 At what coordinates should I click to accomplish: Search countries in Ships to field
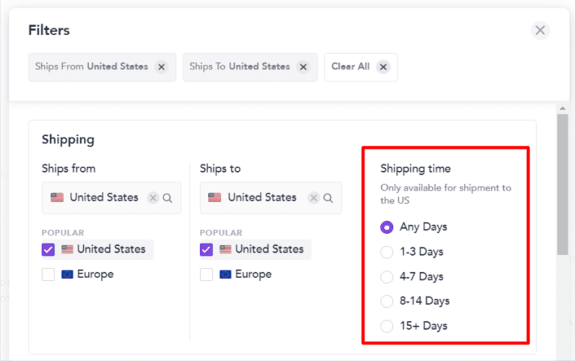click(x=328, y=198)
